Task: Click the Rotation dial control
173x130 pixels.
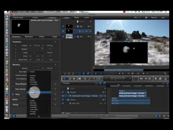Action: point(42,49)
